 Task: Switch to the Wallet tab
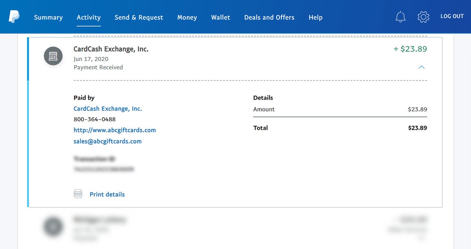[221, 17]
